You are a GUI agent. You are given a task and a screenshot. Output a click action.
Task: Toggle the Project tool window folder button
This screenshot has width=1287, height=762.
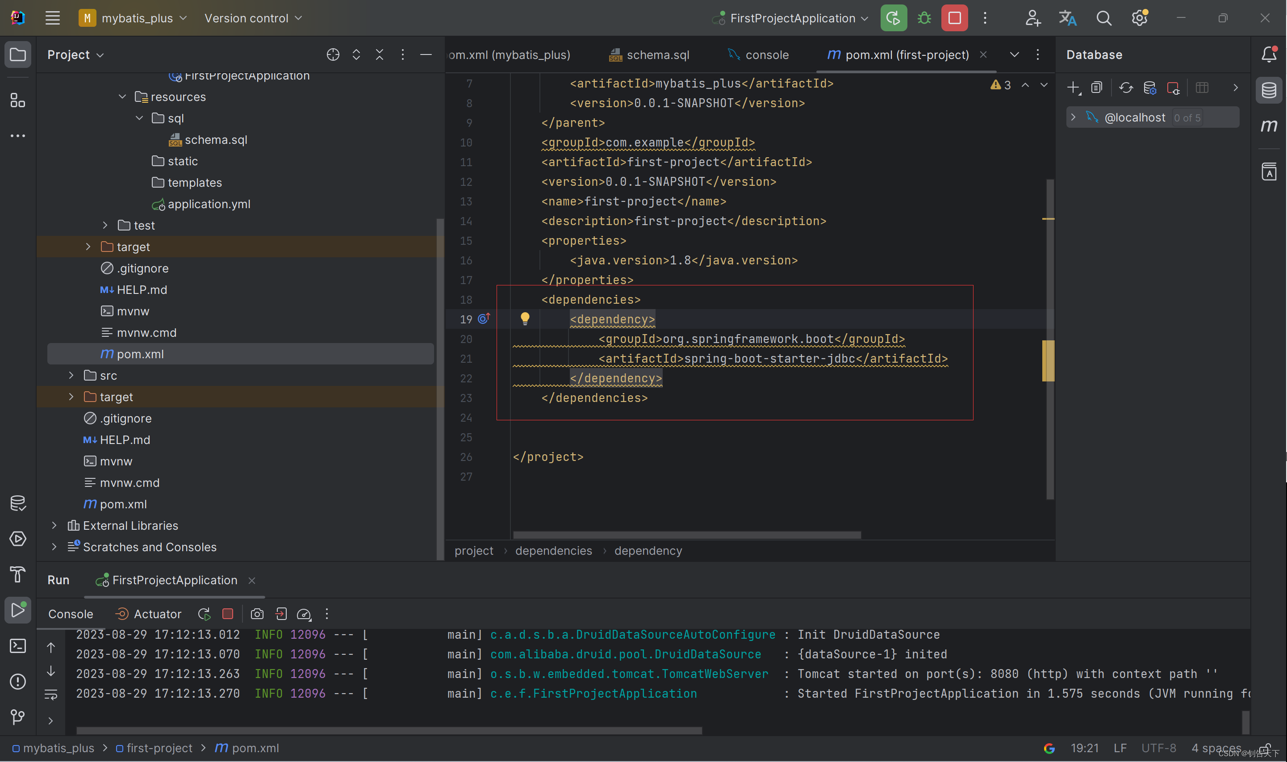coord(18,54)
